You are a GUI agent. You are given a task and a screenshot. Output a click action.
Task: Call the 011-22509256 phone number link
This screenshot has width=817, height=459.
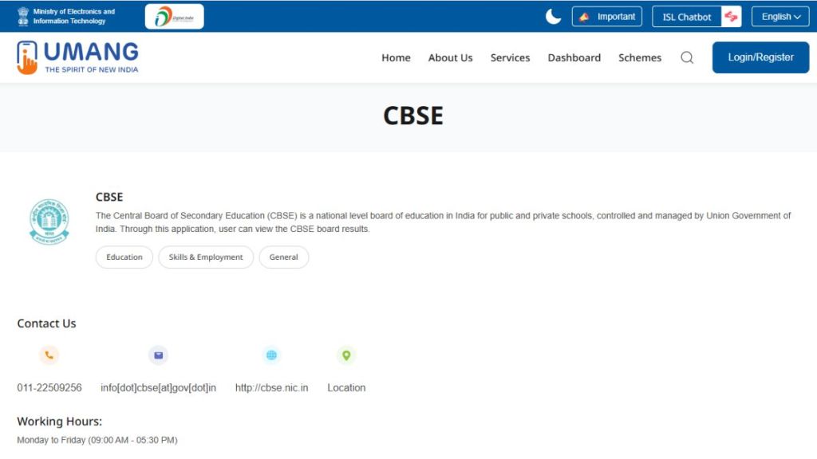(49, 387)
